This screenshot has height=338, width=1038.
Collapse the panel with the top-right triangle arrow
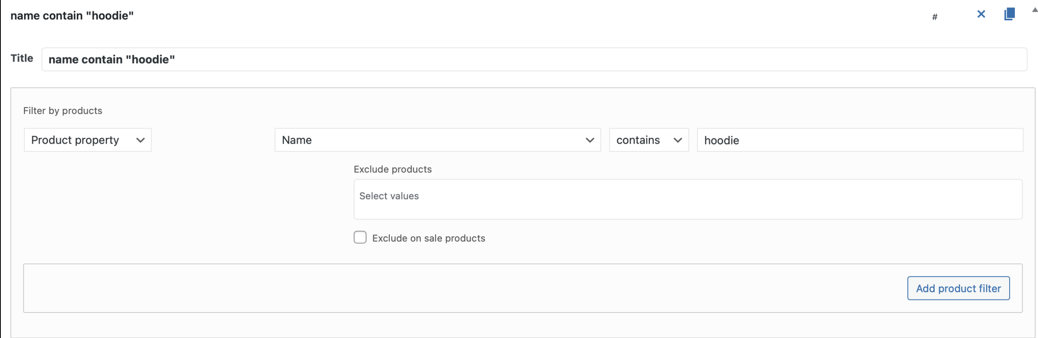click(1034, 10)
